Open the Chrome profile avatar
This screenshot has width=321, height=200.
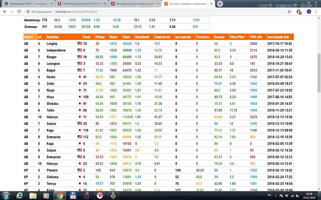[309, 12]
